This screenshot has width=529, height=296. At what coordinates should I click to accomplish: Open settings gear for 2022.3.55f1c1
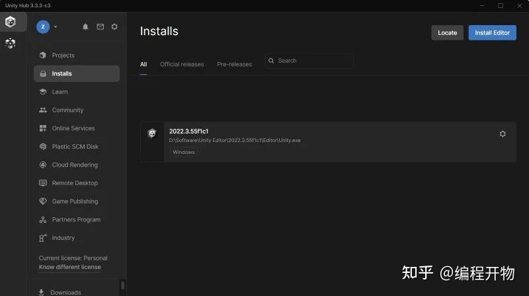point(503,134)
